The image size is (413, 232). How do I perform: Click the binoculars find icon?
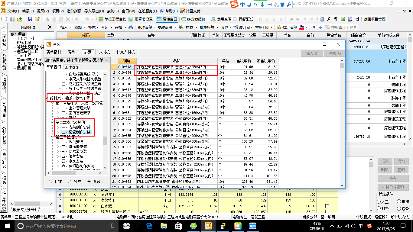pos(131,27)
